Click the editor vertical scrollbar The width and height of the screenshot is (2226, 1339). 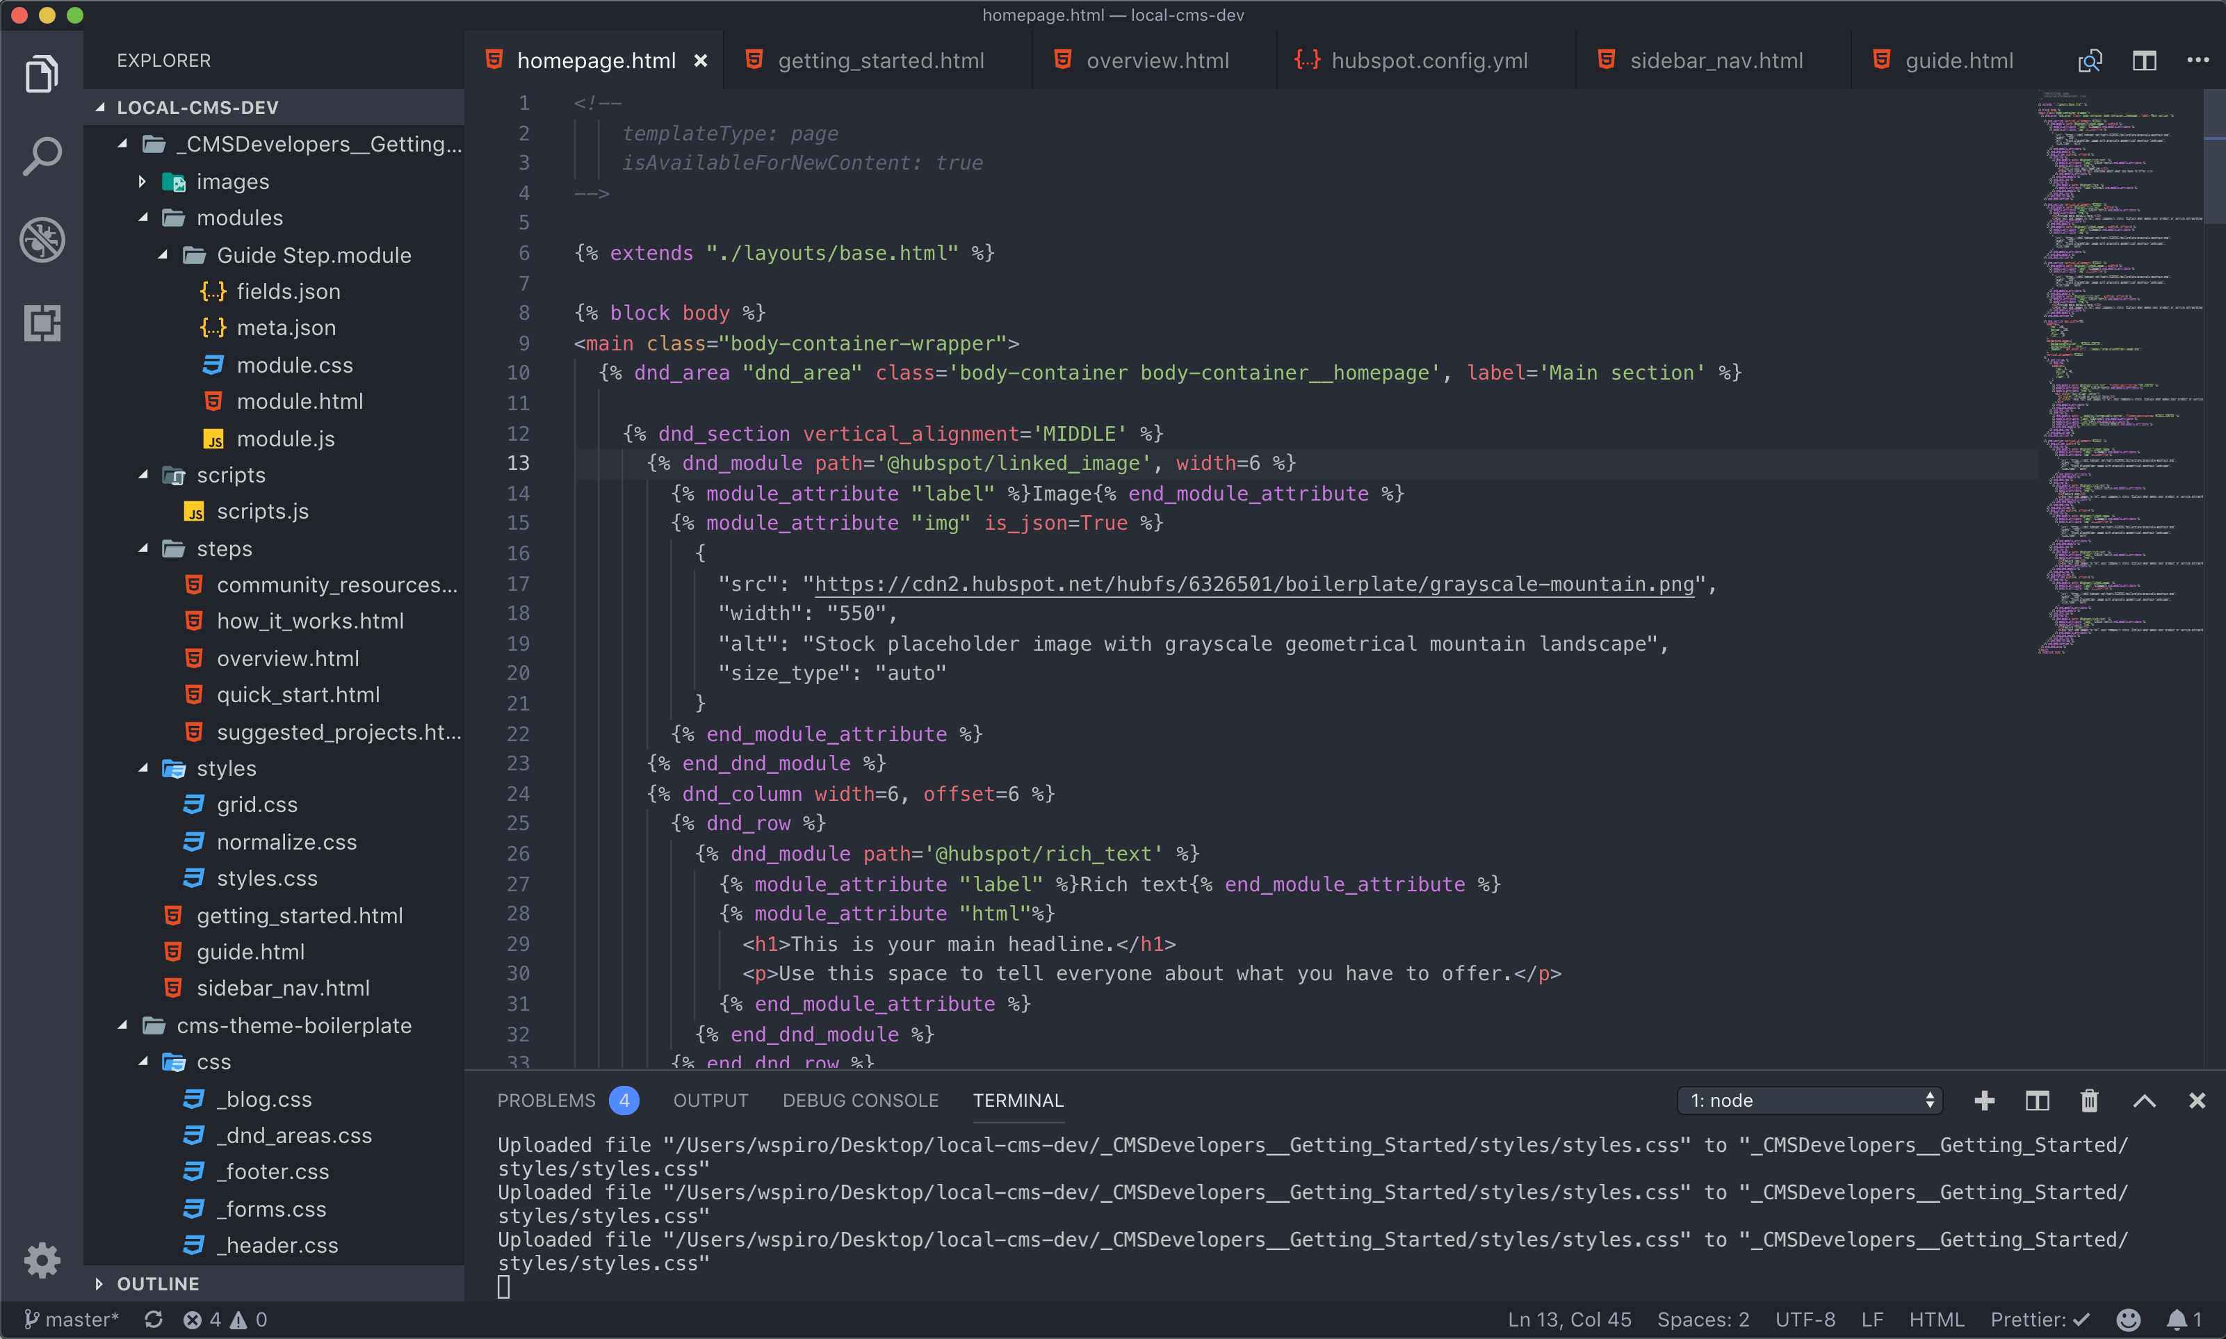coord(2214,158)
